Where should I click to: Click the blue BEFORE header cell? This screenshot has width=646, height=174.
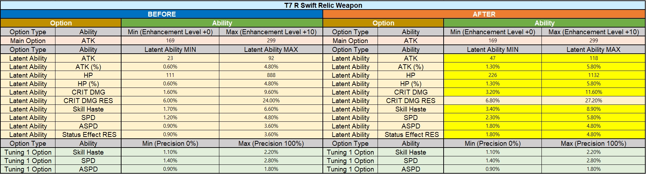[161, 14]
